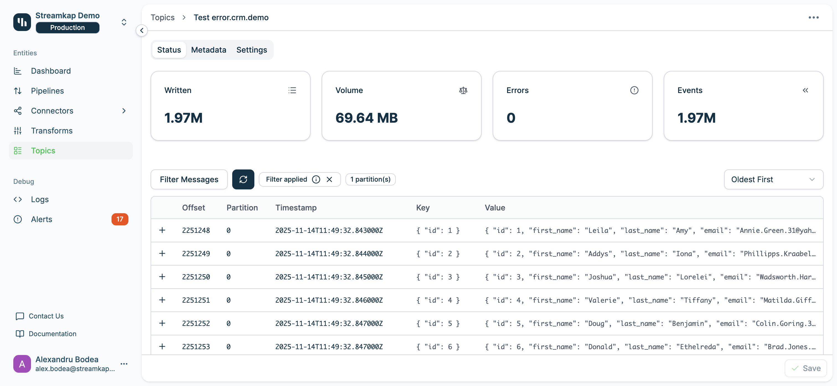Open Alerts in the sidebar
Screen dimensions: 837x386
[42, 219]
